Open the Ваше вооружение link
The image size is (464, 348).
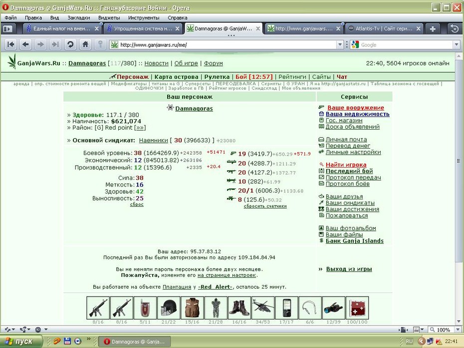(355, 108)
